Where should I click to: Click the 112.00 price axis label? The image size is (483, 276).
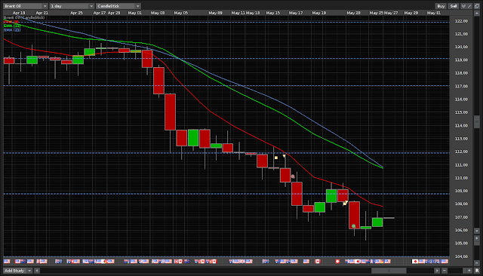(461, 152)
